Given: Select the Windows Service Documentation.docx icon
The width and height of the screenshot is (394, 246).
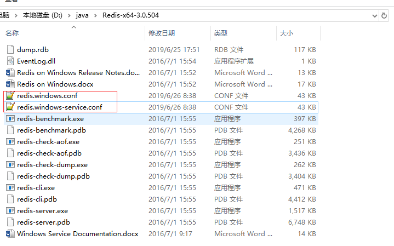Looking at the screenshot, I should pyautogui.click(x=10, y=234).
